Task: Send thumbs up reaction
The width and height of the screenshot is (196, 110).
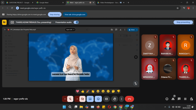Action: click(x=83, y=91)
